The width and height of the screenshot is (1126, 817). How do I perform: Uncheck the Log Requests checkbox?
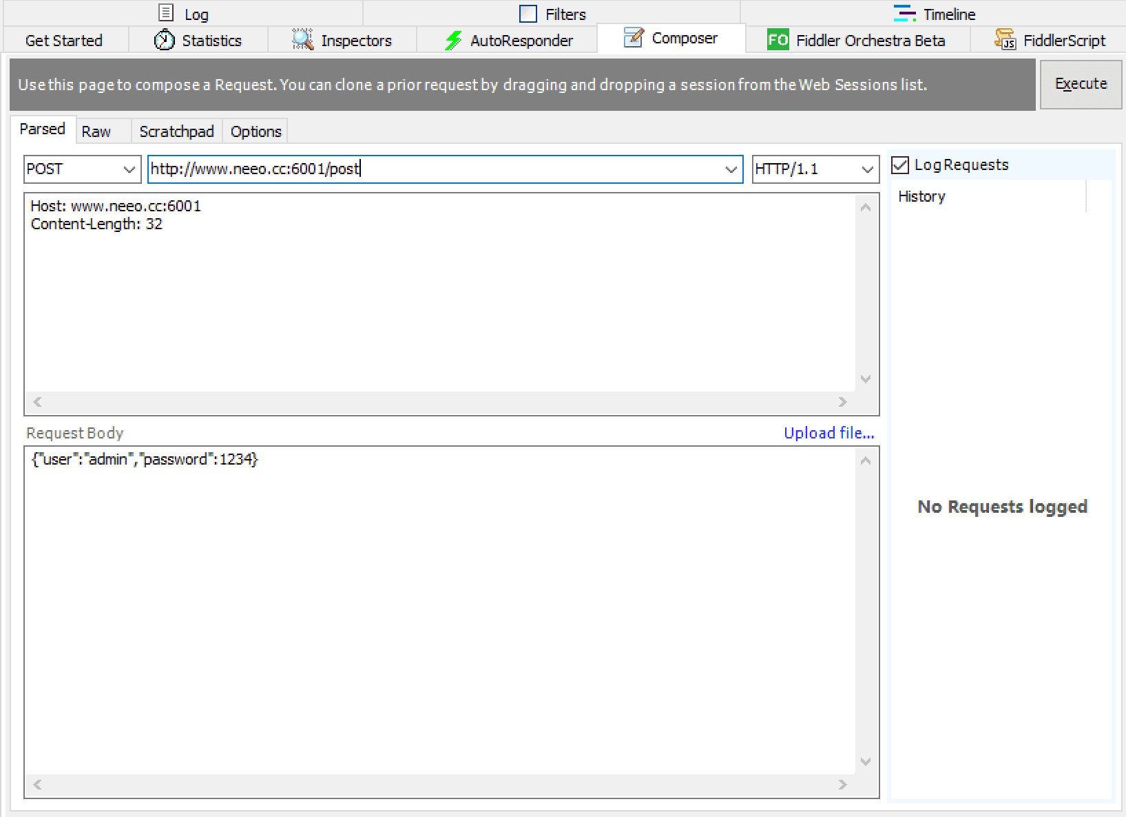click(900, 165)
